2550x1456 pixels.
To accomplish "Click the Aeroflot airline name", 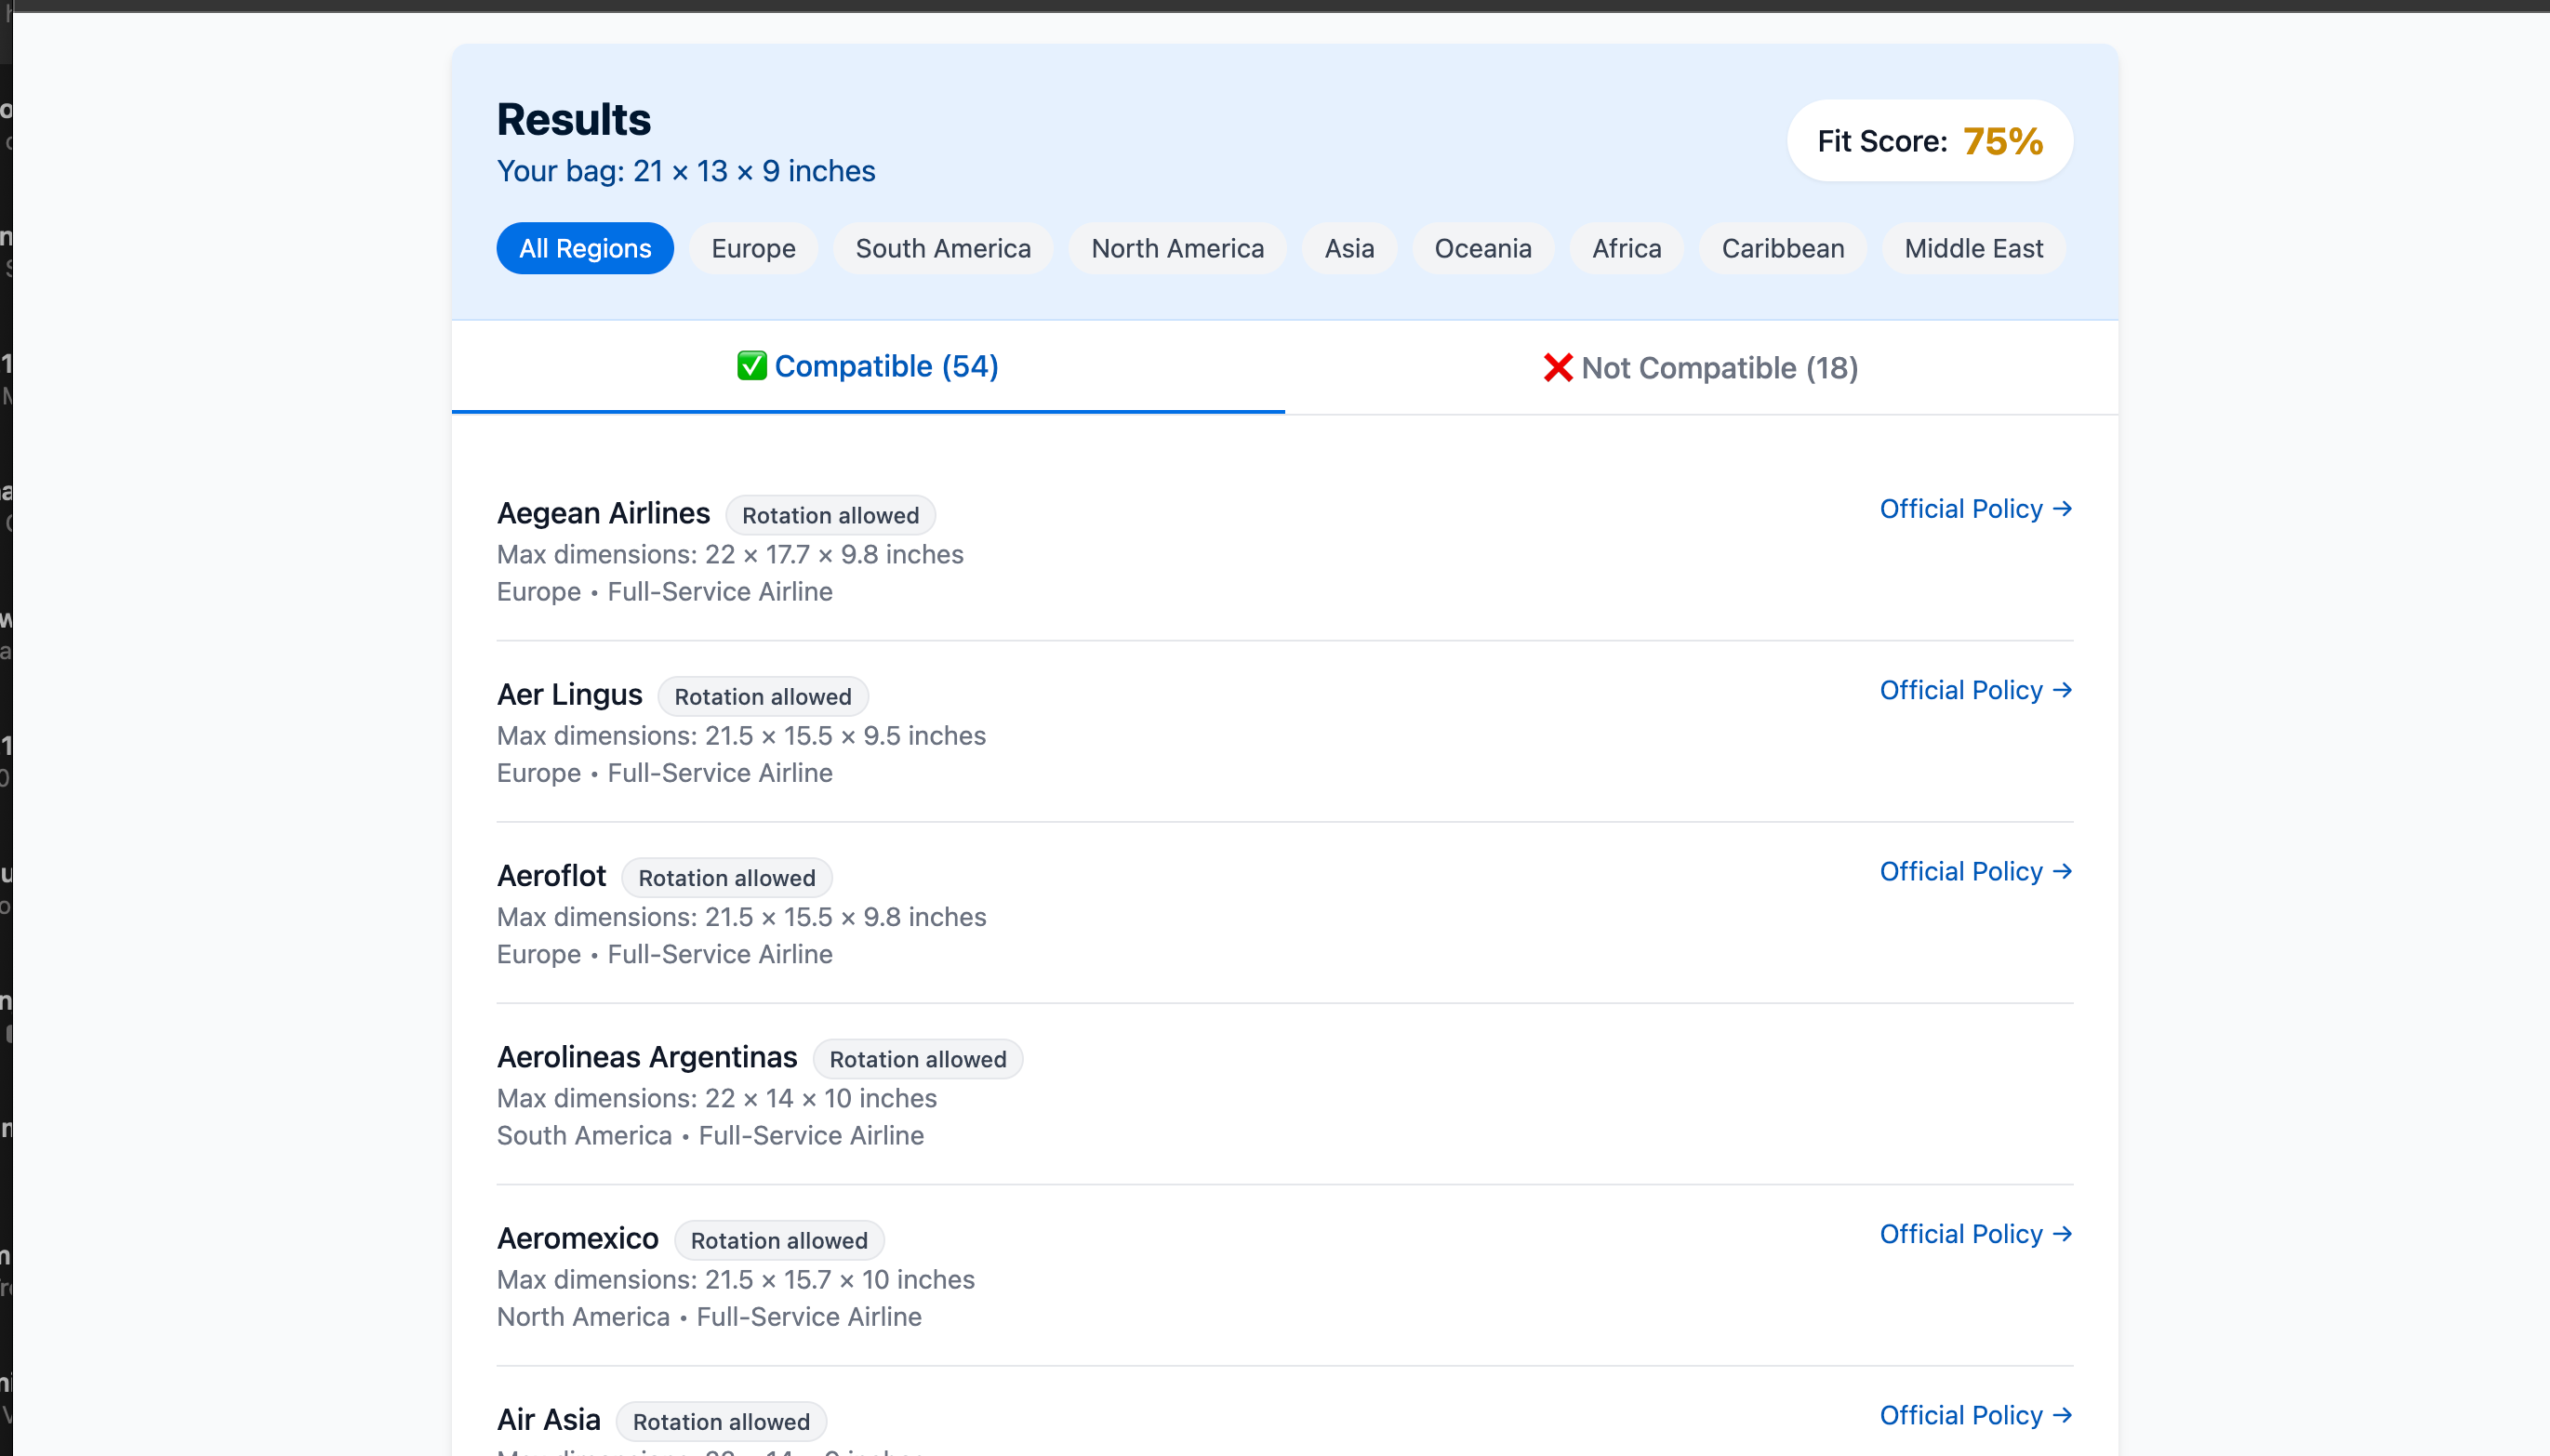I will pyautogui.click(x=551, y=875).
